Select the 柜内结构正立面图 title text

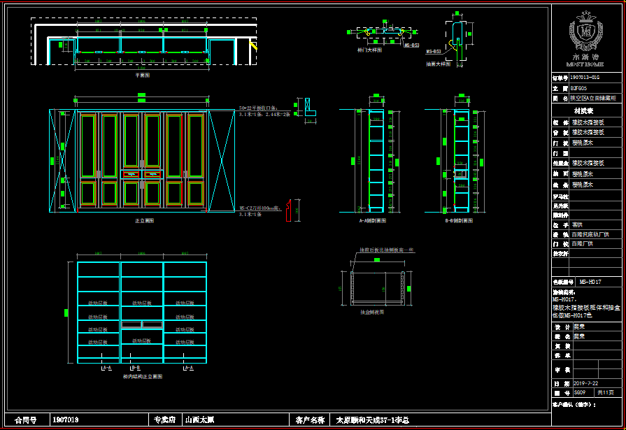[142, 376]
